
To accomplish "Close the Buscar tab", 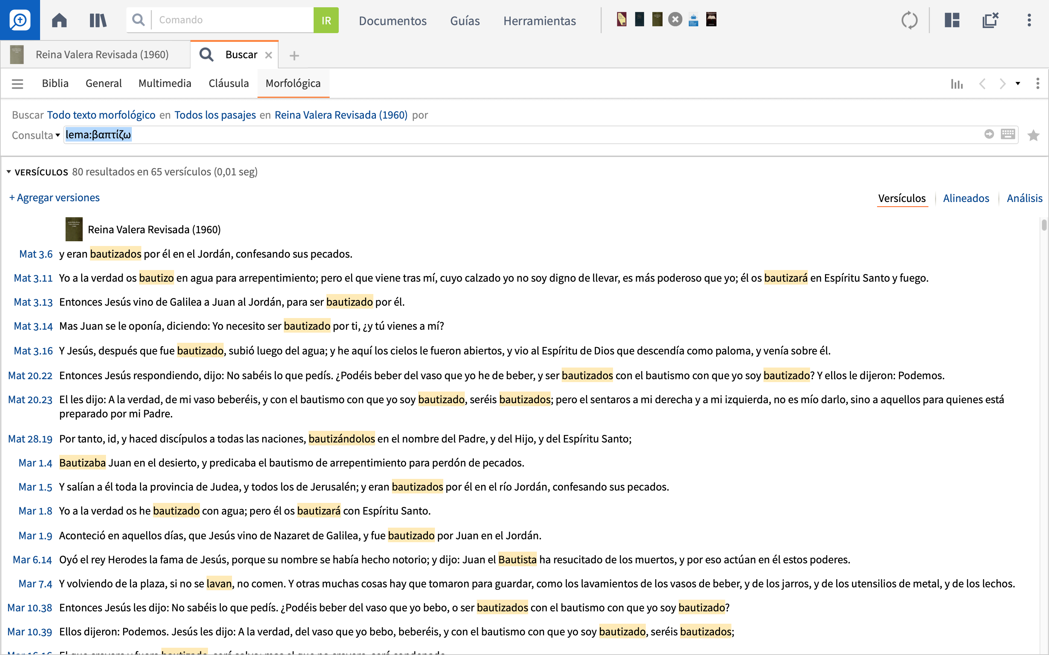I will (268, 55).
